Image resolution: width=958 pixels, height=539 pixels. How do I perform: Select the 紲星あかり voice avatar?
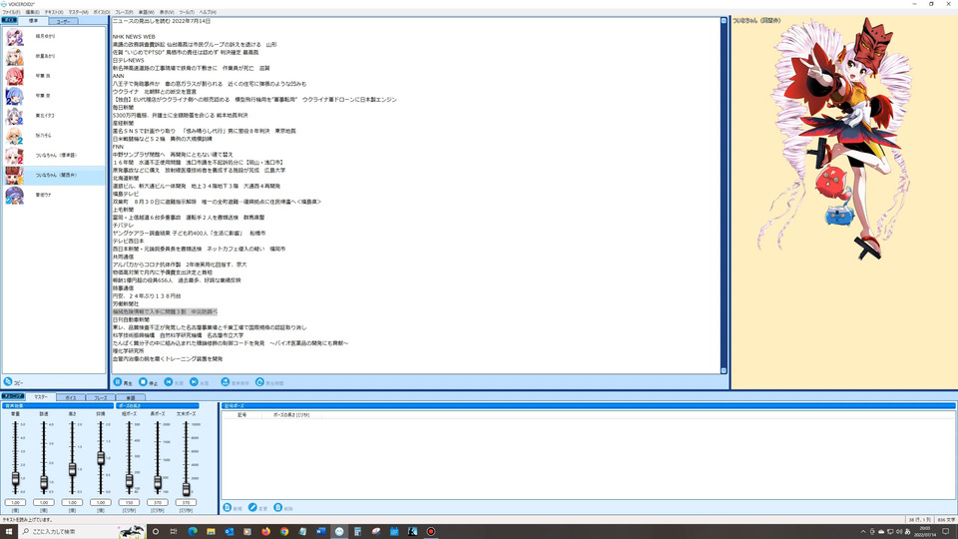pos(14,56)
